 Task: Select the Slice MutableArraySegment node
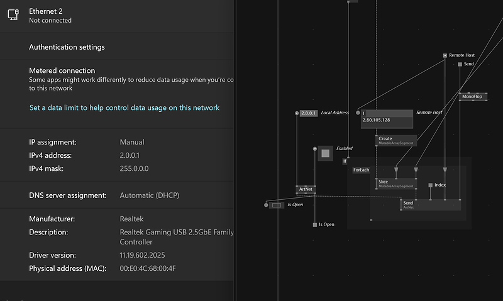point(396,183)
